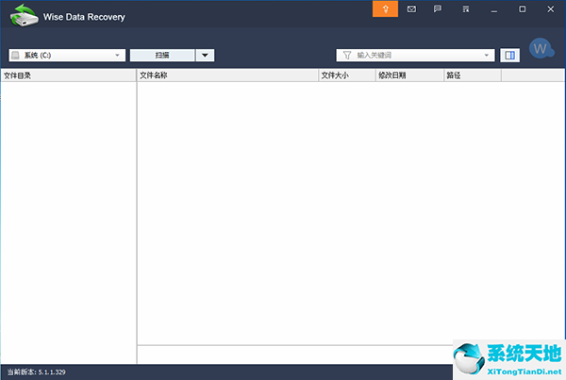Open the email contact icon
This screenshot has height=380, width=566.
[411, 8]
